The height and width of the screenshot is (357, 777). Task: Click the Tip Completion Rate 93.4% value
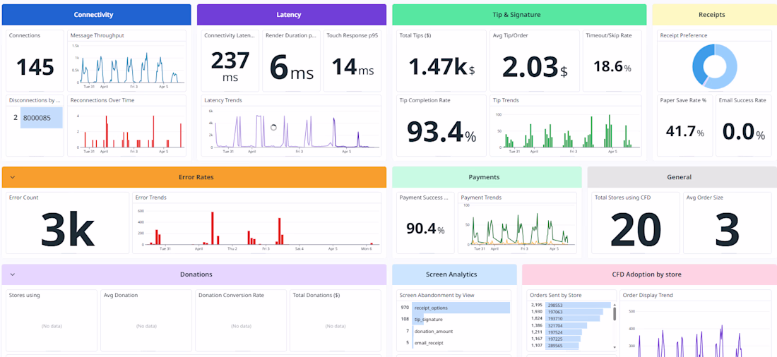(x=441, y=131)
